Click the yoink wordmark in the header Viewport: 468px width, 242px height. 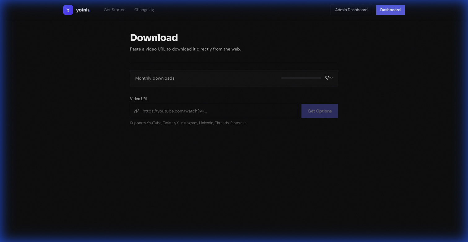[82, 10]
